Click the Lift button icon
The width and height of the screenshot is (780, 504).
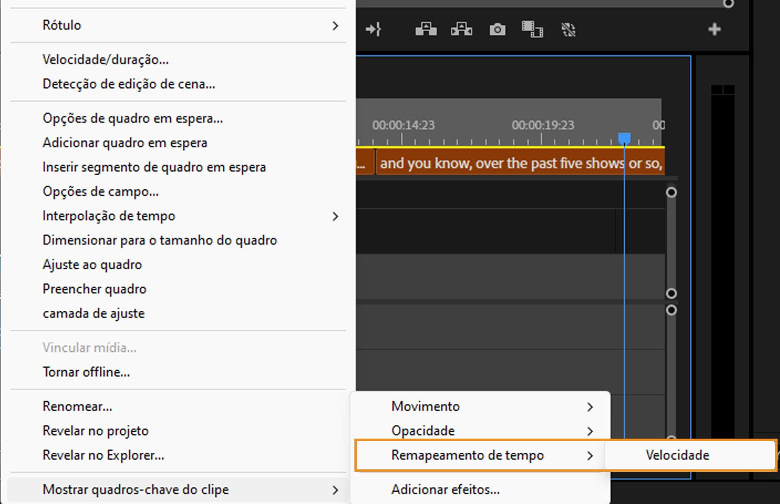[x=426, y=29]
